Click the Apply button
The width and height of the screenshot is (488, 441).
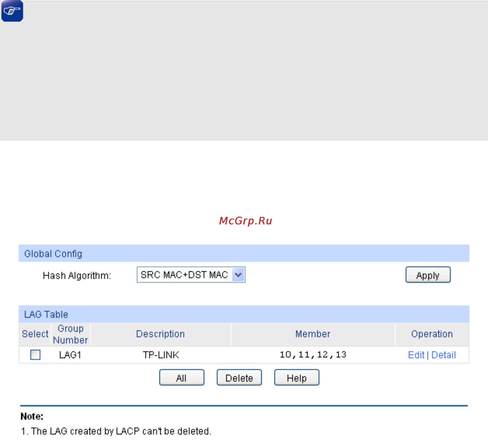tap(428, 275)
